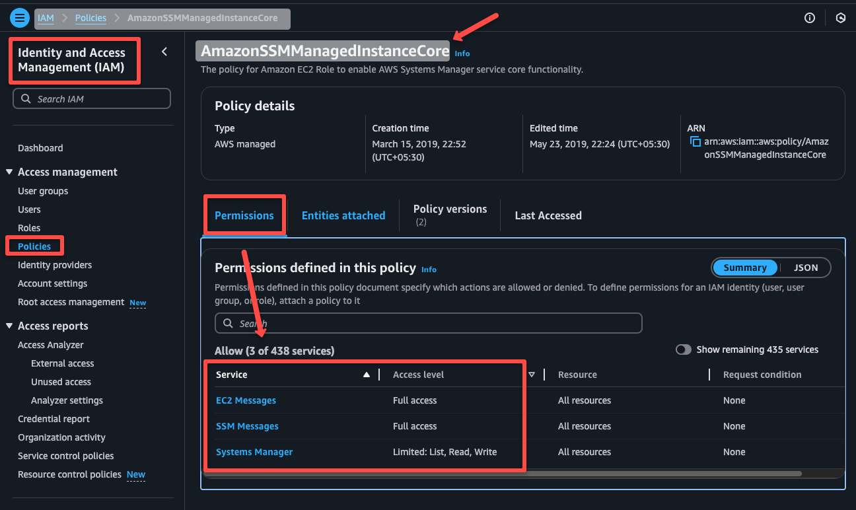
Task: Collapse the IAM sidebar with the chevron
Action: coord(164,51)
